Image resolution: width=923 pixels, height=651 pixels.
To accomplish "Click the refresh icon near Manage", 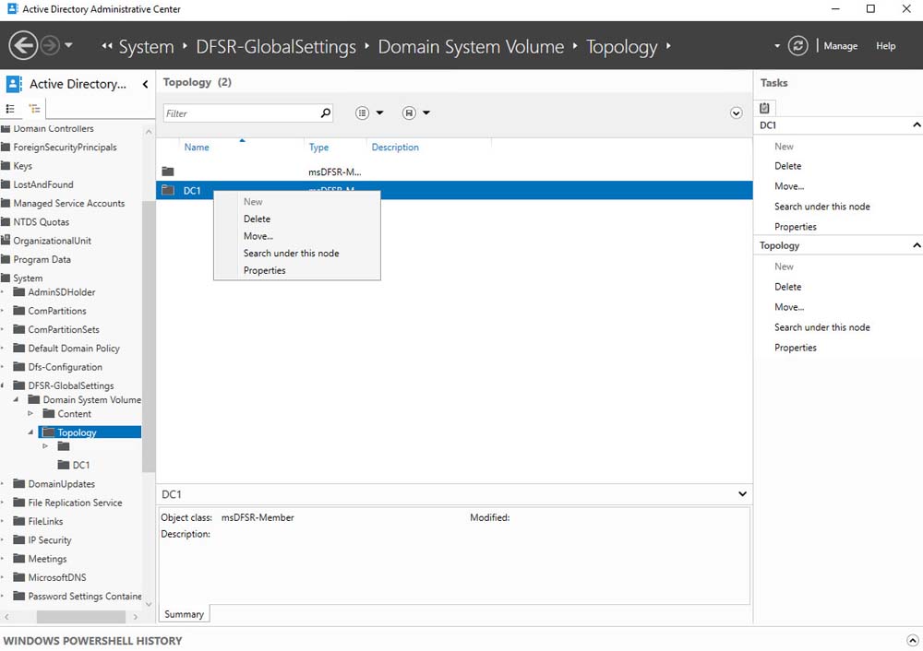I will (798, 46).
